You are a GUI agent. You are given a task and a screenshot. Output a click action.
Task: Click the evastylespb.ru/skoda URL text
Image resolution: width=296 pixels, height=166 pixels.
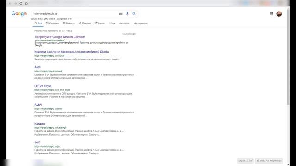[x=49, y=56]
